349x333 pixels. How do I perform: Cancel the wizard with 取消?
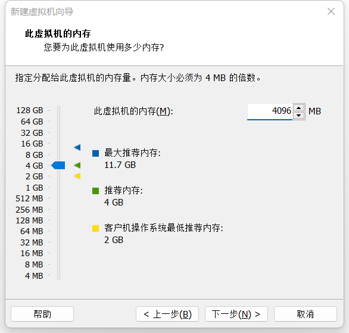[306, 314]
